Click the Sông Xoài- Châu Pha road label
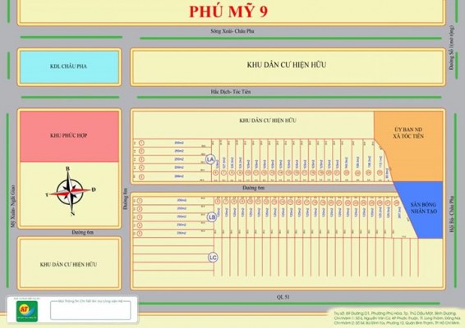This screenshot has height=328, width=465. pos(232,31)
